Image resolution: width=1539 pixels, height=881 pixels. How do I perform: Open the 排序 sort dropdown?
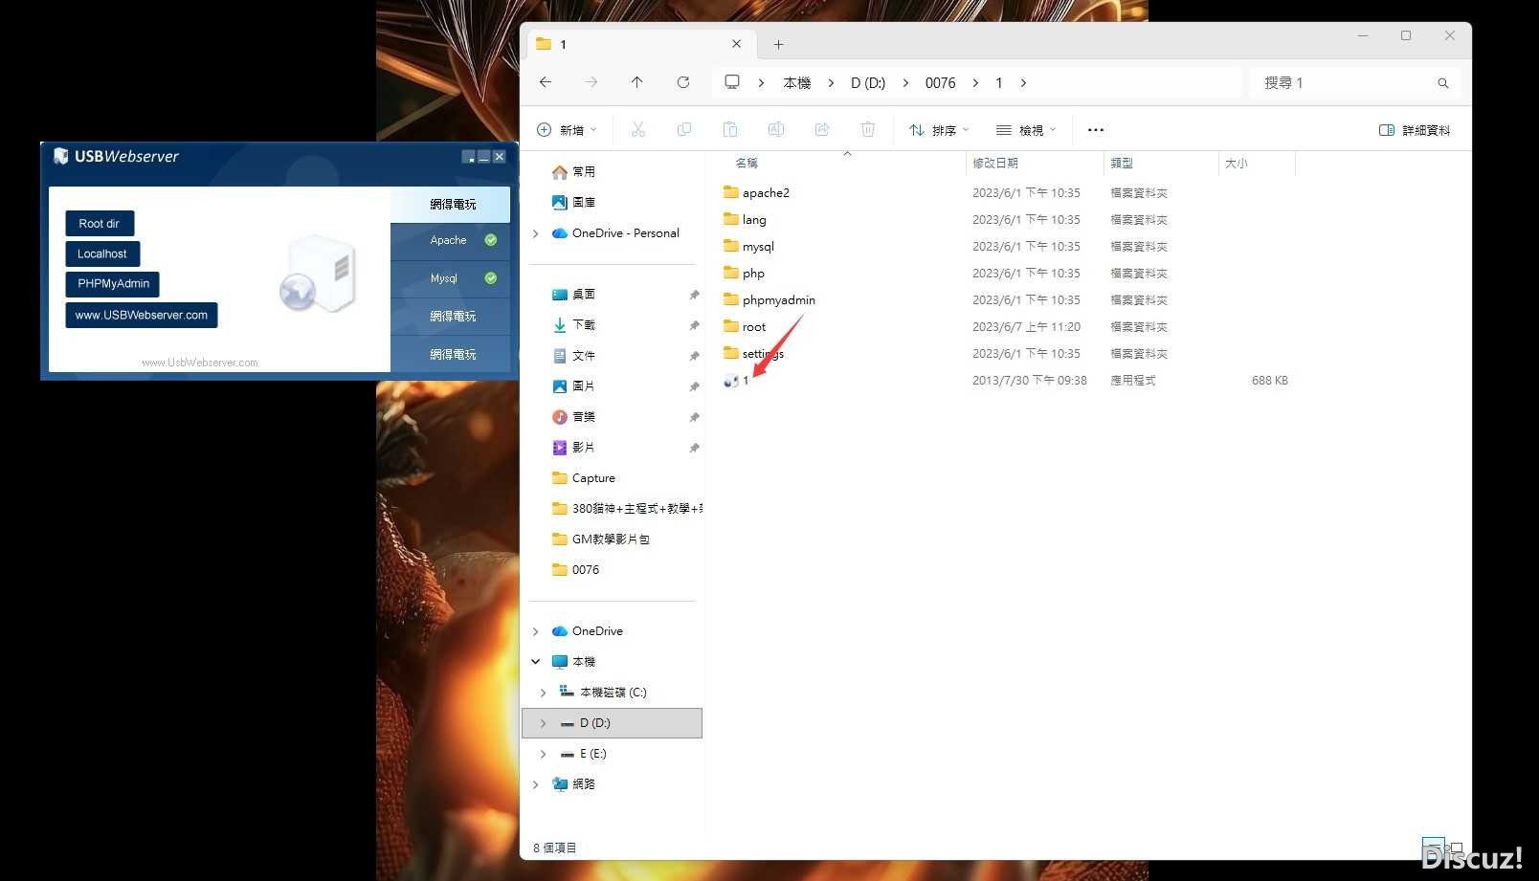tap(938, 129)
